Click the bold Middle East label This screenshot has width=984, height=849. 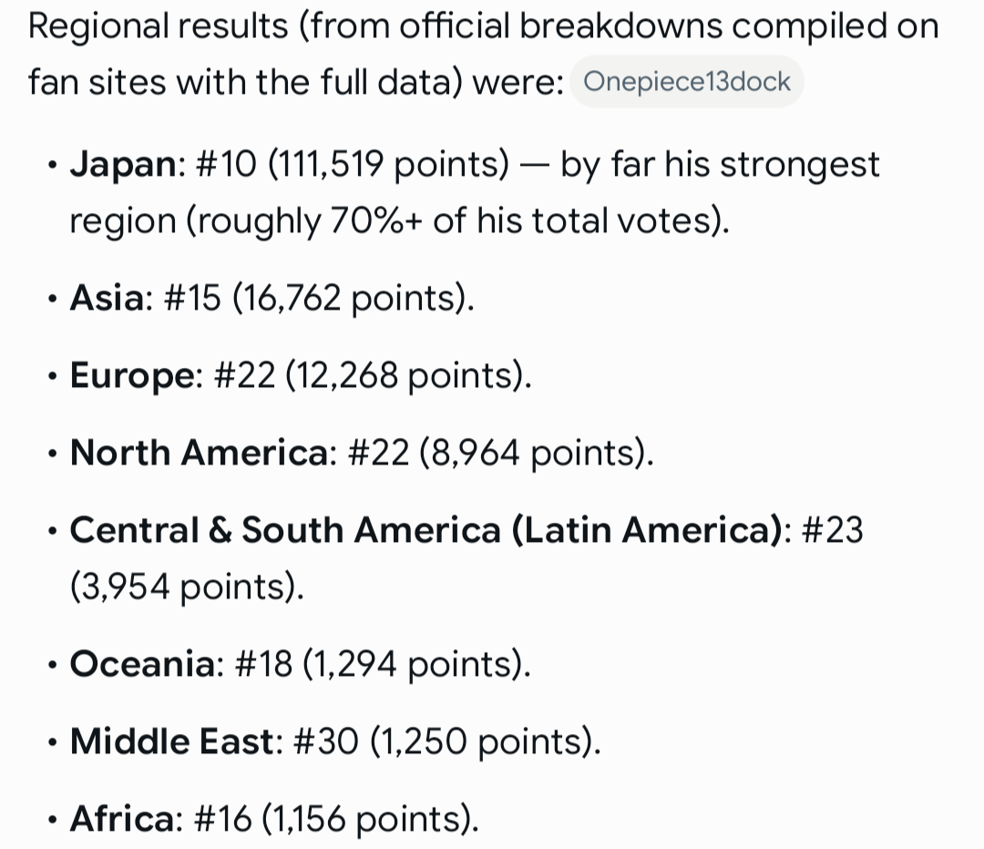(172, 742)
